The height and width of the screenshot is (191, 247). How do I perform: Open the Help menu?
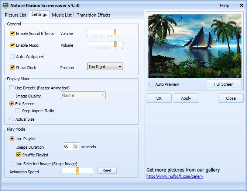click(x=224, y=6)
